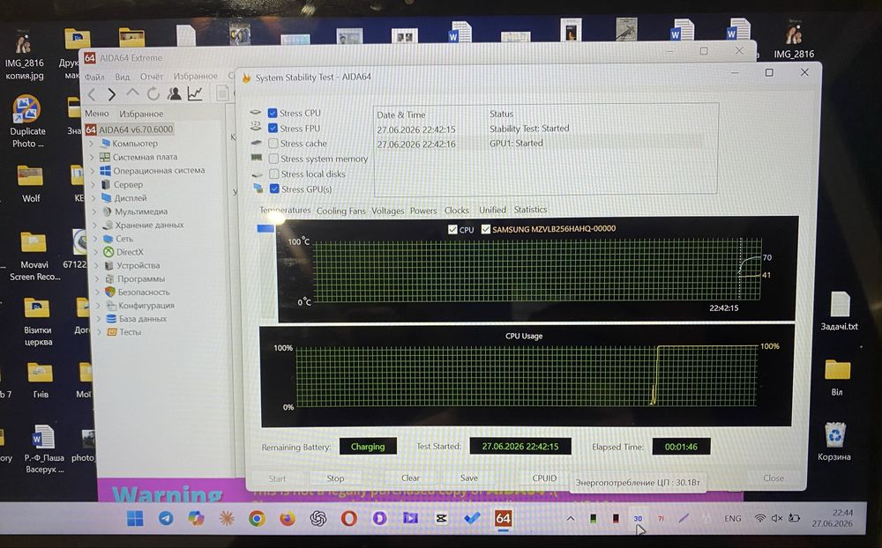Click the Refresh icon in AIDA64 toolbar
Image resolution: width=882 pixels, height=548 pixels.
tap(153, 94)
